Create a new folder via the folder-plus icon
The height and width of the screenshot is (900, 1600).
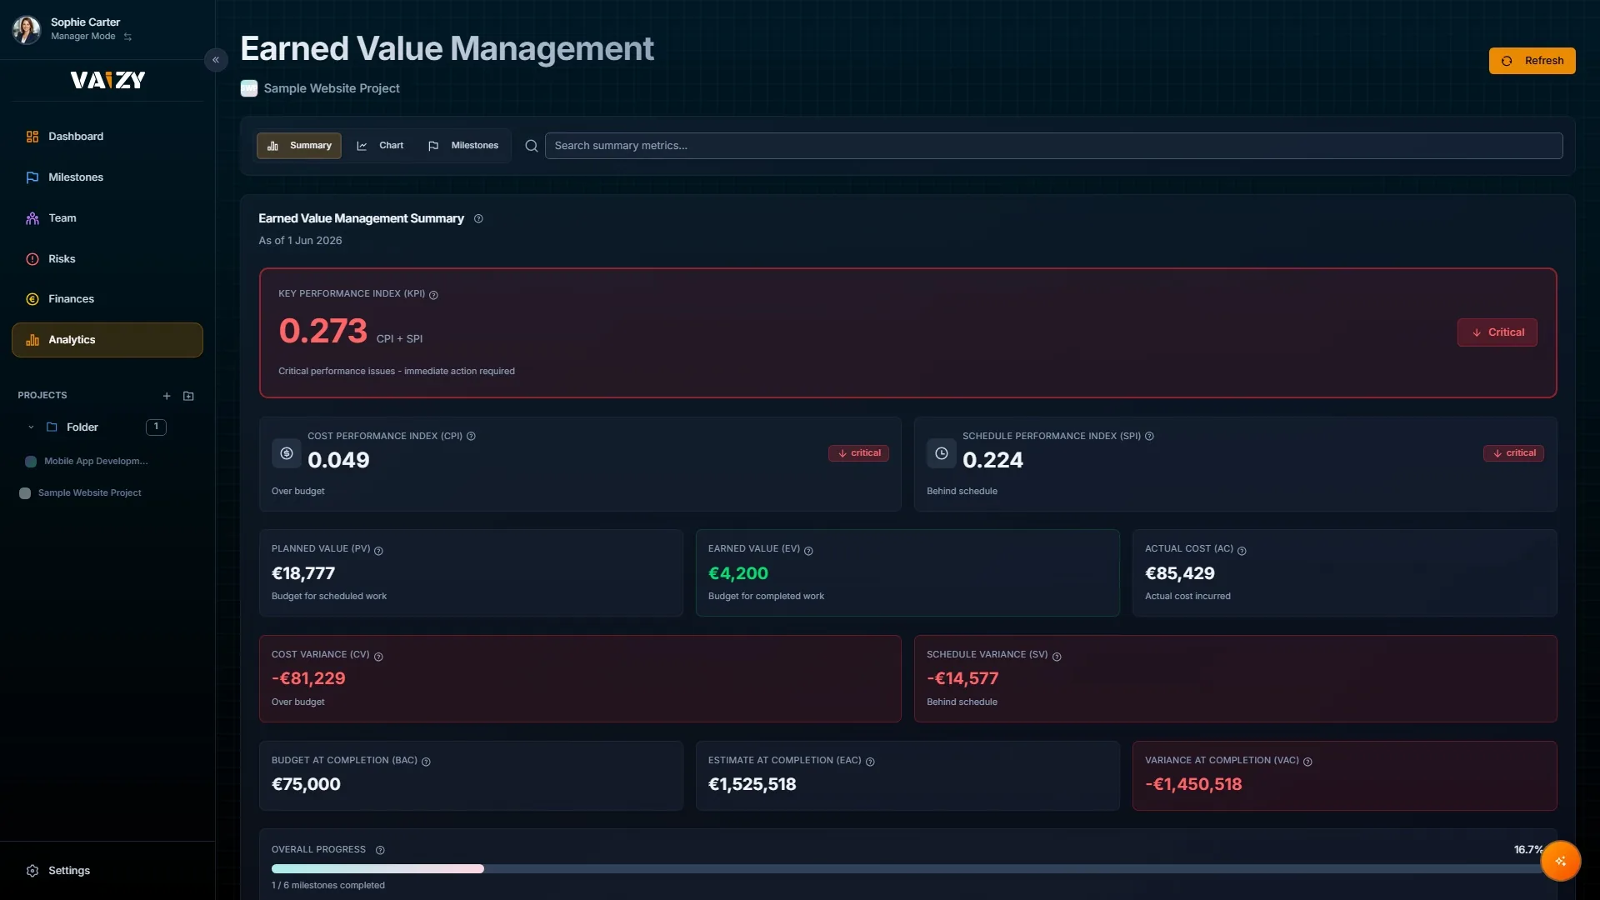188,396
